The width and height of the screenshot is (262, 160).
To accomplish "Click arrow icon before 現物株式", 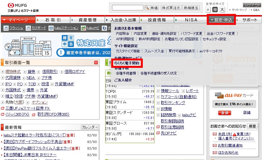I will (2, 72).
